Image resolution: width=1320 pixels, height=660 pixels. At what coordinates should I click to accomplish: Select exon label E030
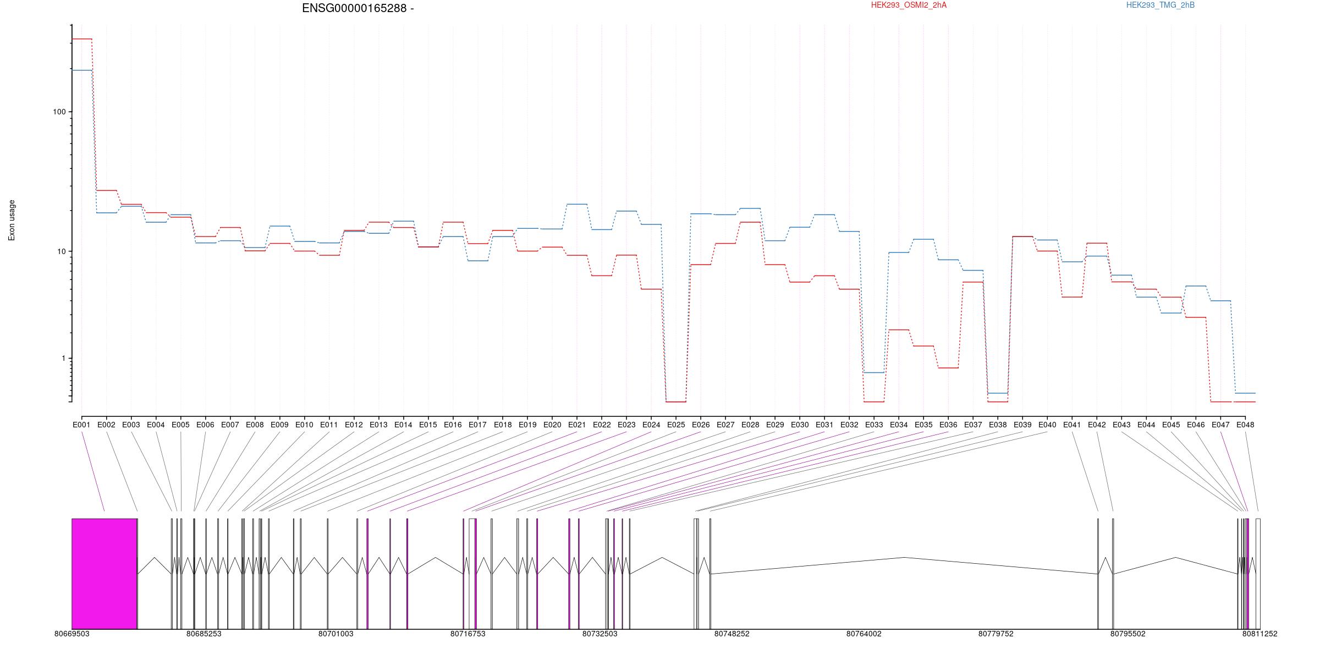pyautogui.click(x=800, y=425)
